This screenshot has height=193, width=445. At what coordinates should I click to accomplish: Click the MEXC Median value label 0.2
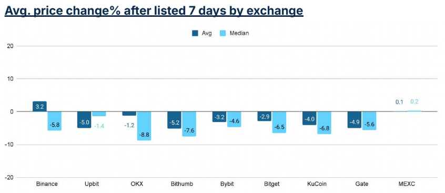[x=414, y=102]
